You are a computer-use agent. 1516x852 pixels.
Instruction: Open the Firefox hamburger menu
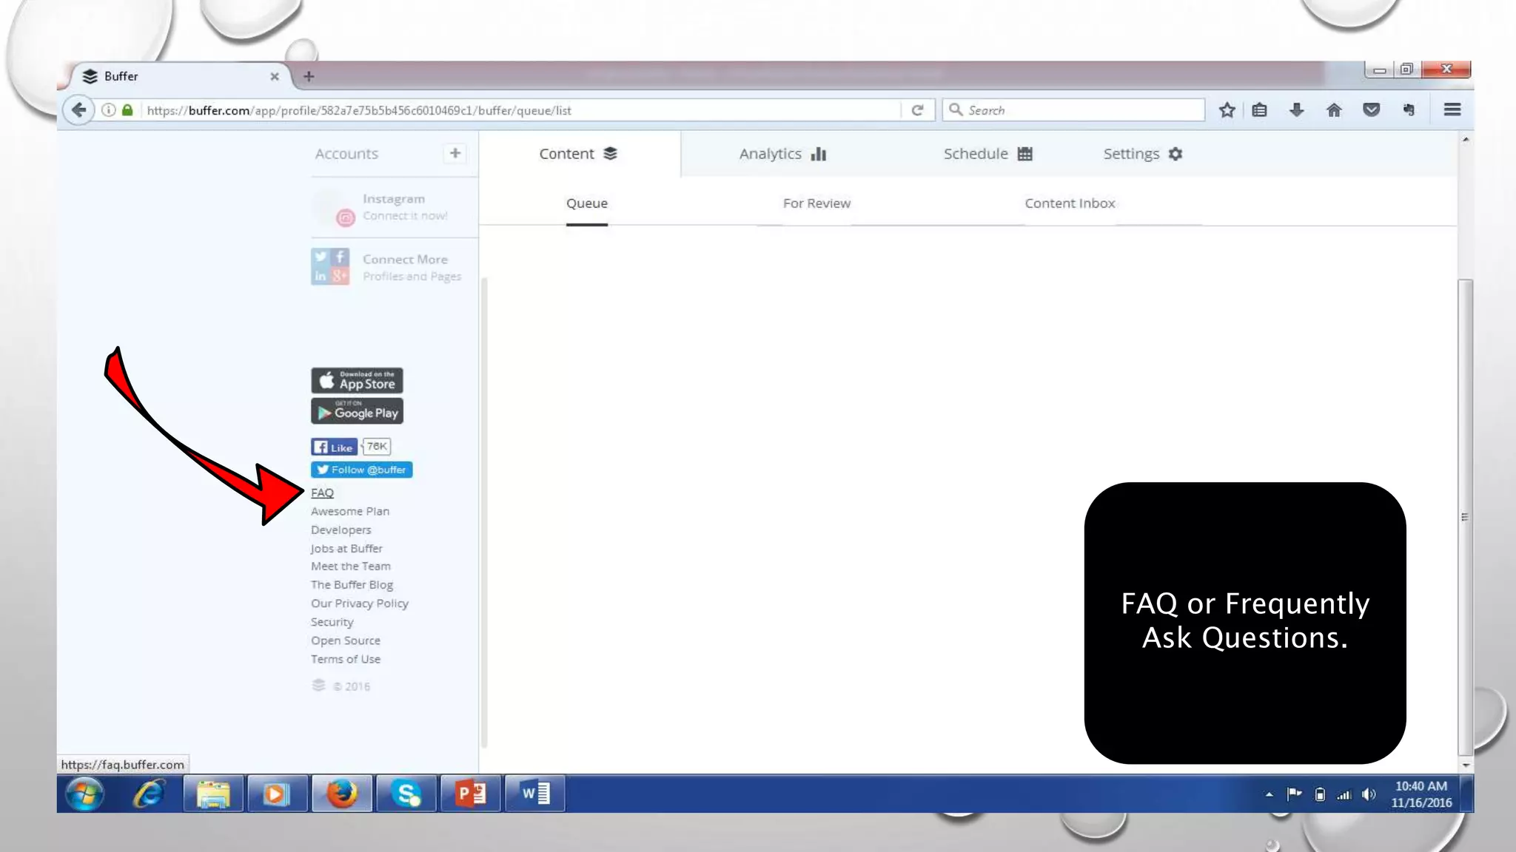(x=1452, y=110)
